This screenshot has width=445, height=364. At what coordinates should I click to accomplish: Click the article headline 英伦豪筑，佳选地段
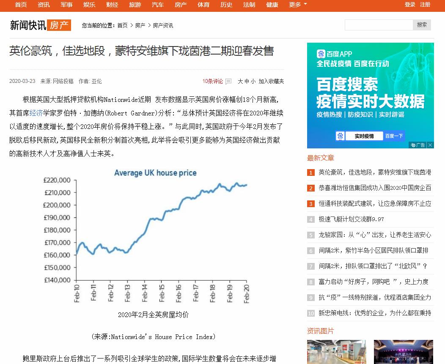pos(142,51)
